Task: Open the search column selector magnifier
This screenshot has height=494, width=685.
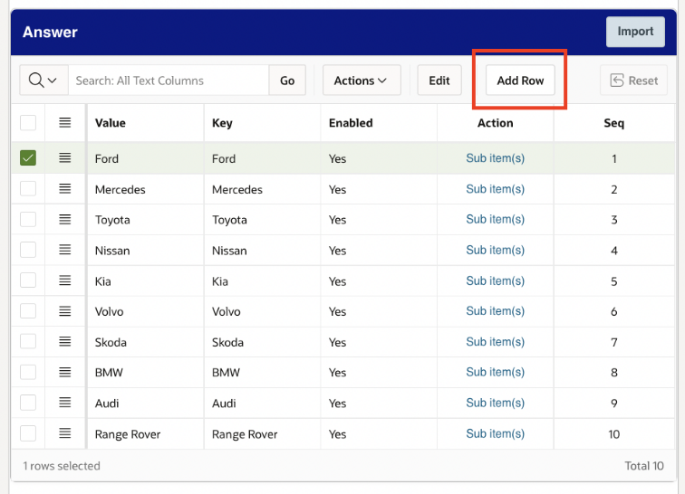Action: click(x=43, y=81)
